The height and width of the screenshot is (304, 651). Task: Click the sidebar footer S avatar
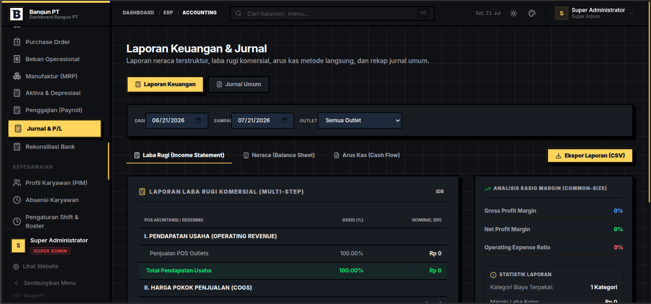18,246
